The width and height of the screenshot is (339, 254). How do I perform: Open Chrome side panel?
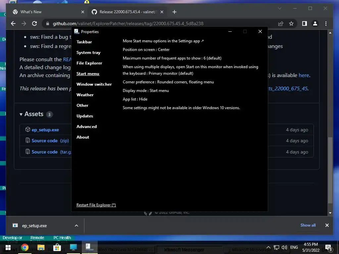(x=305, y=23)
